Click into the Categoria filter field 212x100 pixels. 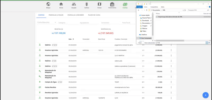point(68,23)
